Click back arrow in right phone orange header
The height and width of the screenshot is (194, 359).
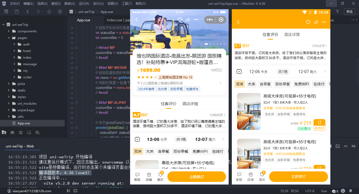238,22
